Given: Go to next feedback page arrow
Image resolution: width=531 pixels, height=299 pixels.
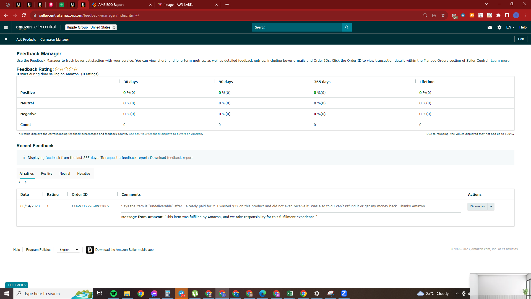Looking at the screenshot, I should point(26,182).
